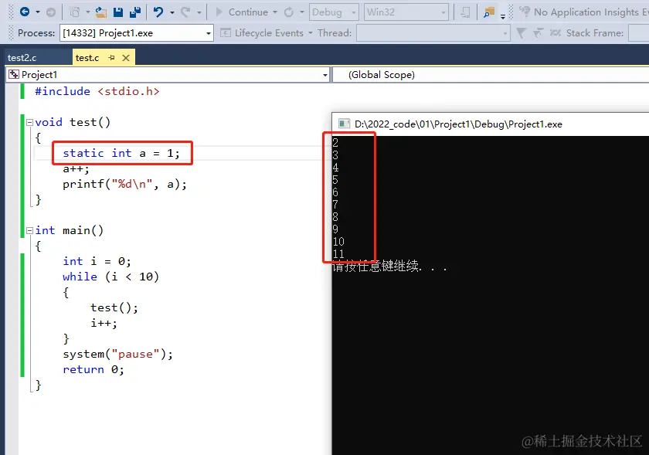
Task: Click the while (i < 10) line
Action: (x=111, y=277)
